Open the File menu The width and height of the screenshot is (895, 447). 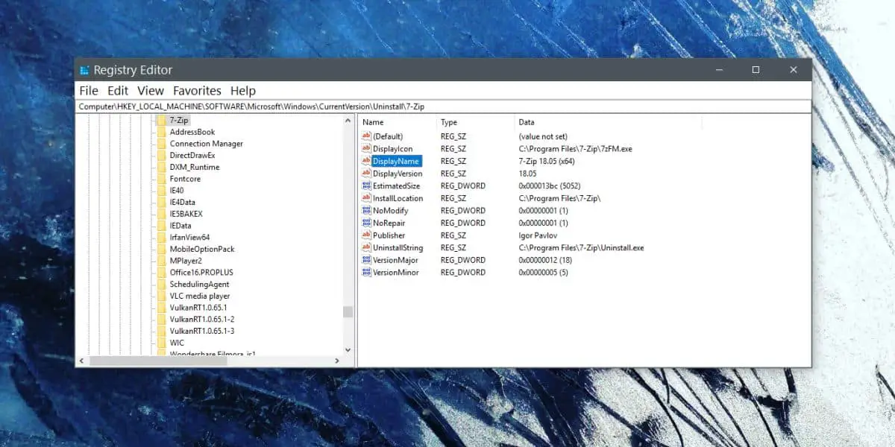(88, 91)
